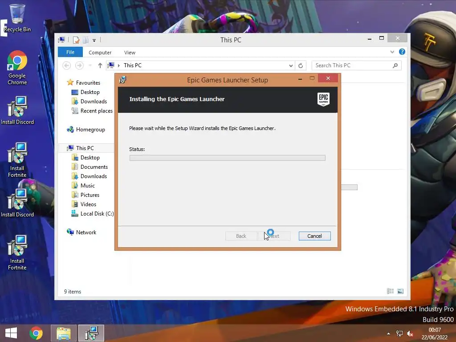Click the disabled Back button in setup
456x342 pixels.
[x=241, y=236]
